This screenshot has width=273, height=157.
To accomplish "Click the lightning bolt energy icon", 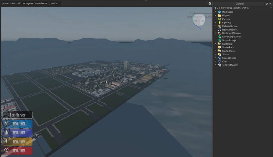I will [x=7, y=142].
